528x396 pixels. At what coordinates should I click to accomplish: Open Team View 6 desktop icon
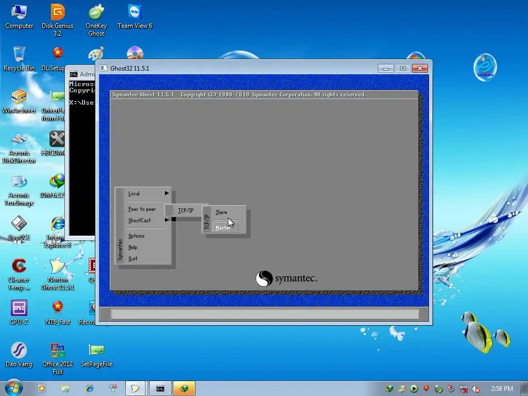pos(135,17)
